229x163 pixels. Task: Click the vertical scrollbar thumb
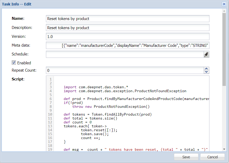224,49
